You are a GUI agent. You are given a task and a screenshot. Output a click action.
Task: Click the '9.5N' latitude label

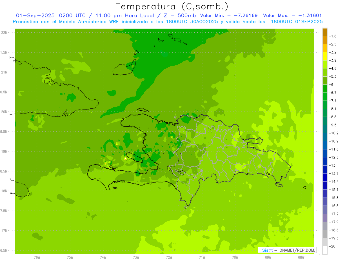click(x=3, y=132)
